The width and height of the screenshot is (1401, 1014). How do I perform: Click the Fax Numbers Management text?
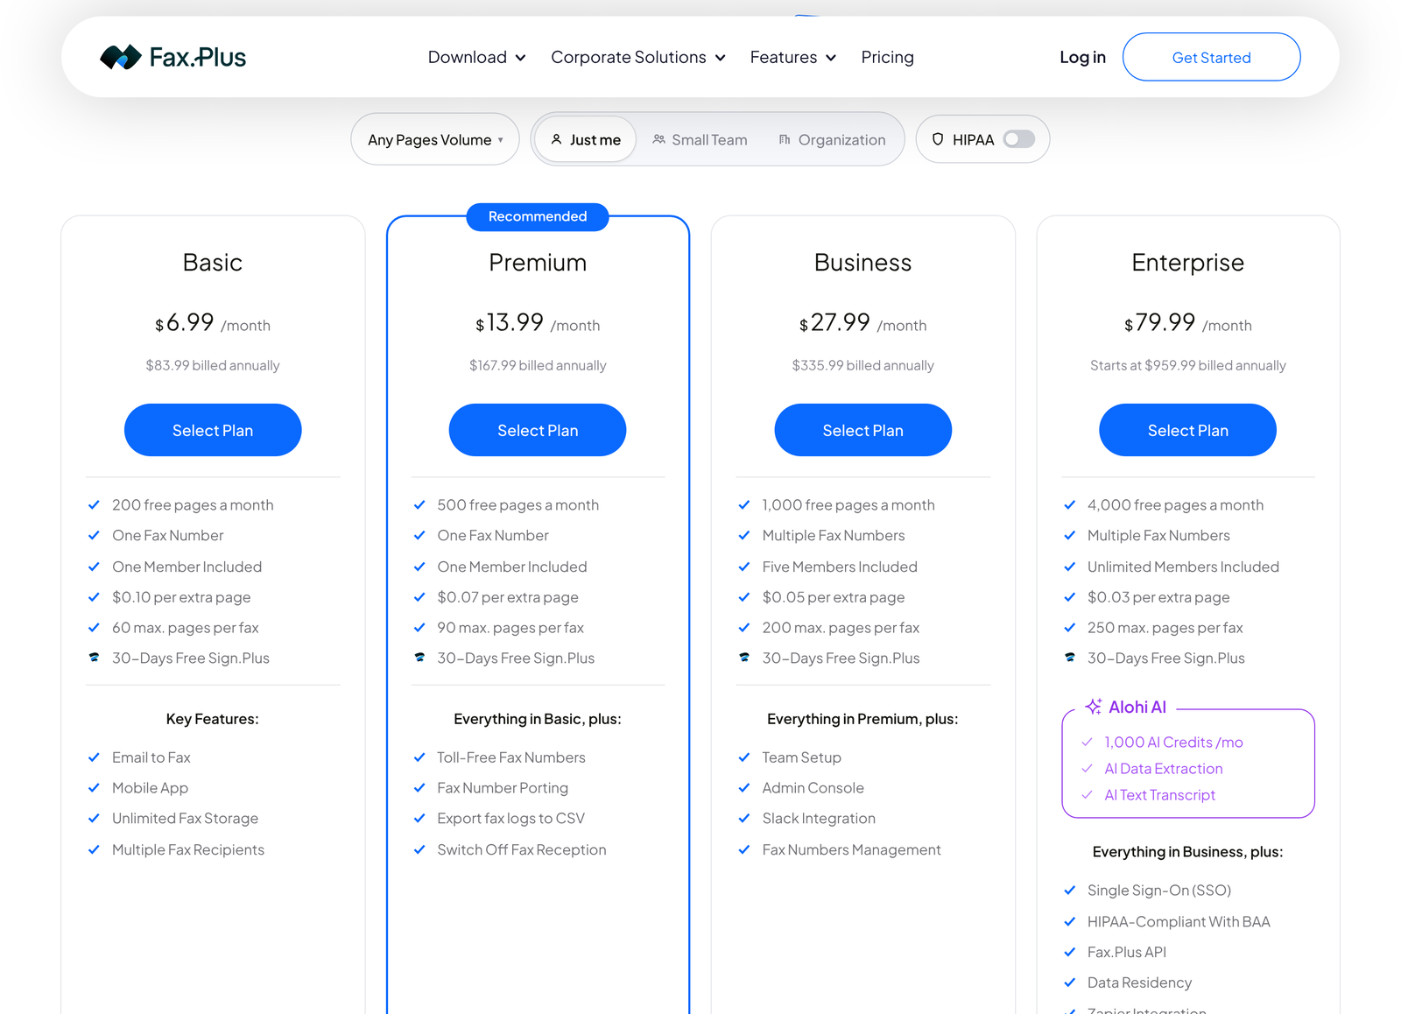tap(851, 850)
